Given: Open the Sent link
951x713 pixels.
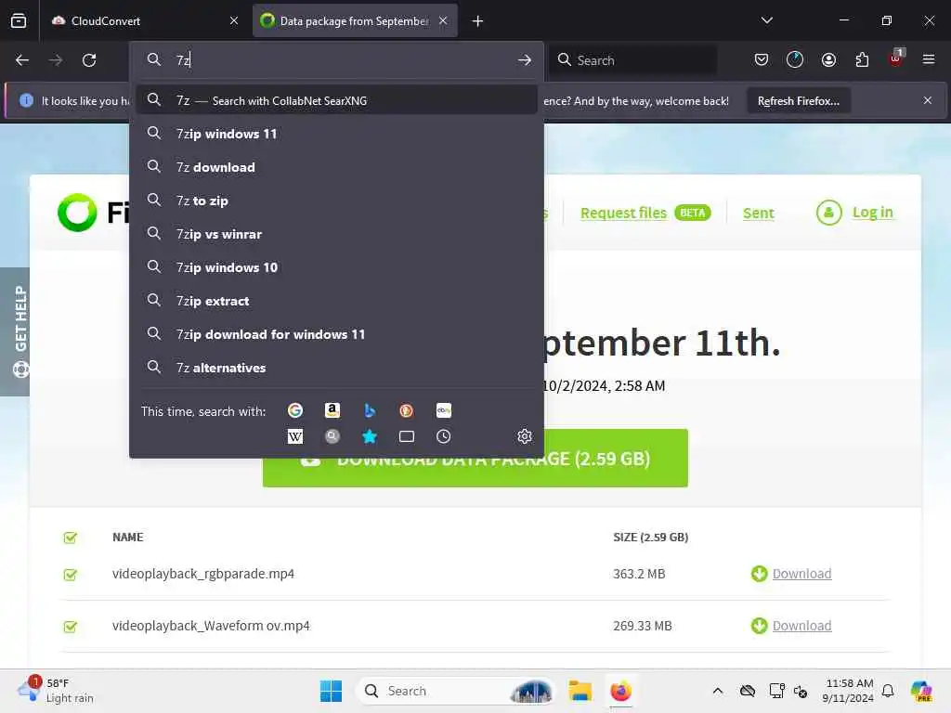Looking at the screenshot, I should [x=759, y=213].
